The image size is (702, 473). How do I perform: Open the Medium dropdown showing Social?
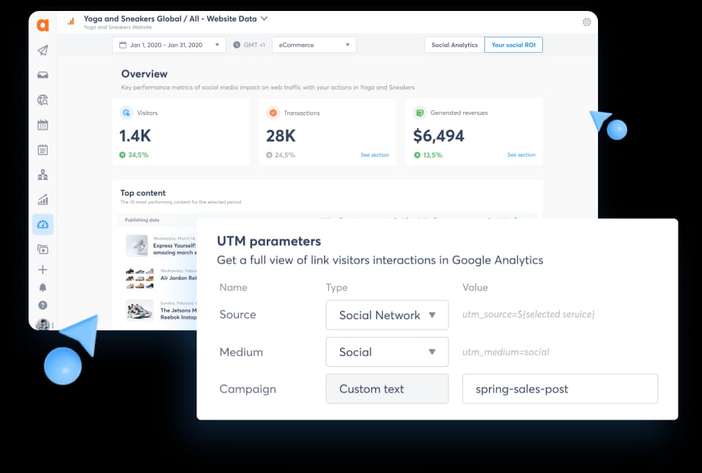(x=387, y=352)
